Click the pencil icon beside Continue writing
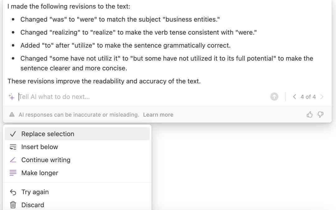 coord(13,160)
